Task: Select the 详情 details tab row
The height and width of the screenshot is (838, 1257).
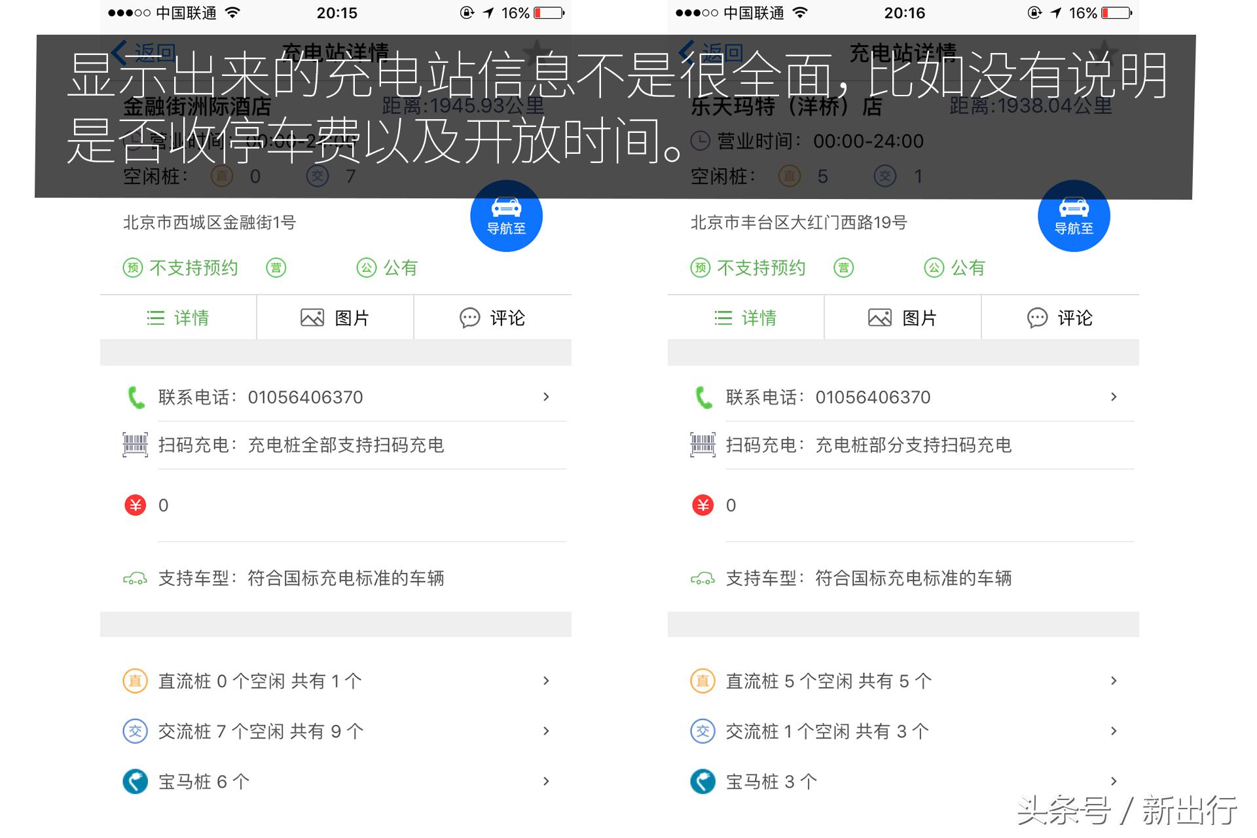Action: click(x=177, y=318)
